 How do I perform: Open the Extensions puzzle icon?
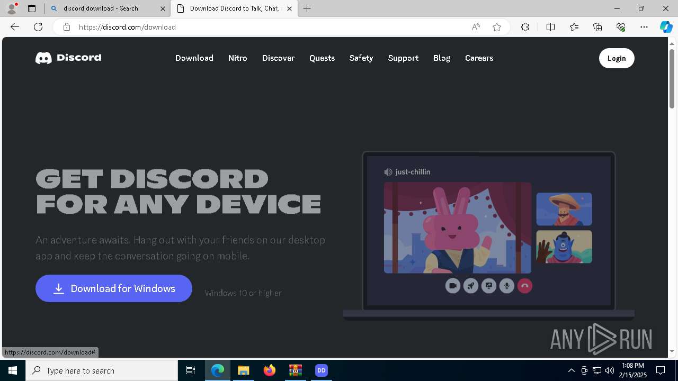tap(525, 27)
